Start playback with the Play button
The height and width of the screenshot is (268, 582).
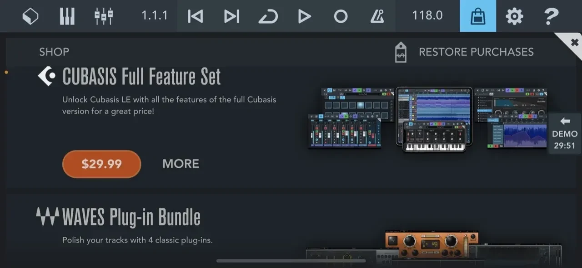click(304, 16)
